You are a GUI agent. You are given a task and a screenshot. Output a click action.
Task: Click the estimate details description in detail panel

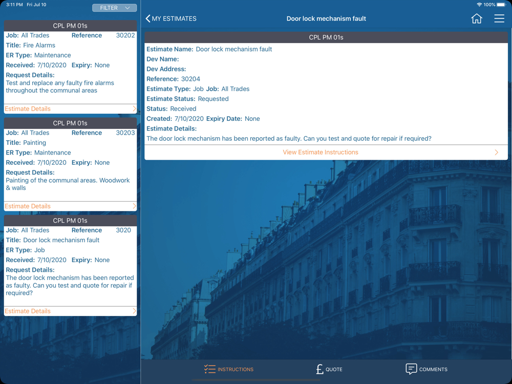click(x=289, y=138)
